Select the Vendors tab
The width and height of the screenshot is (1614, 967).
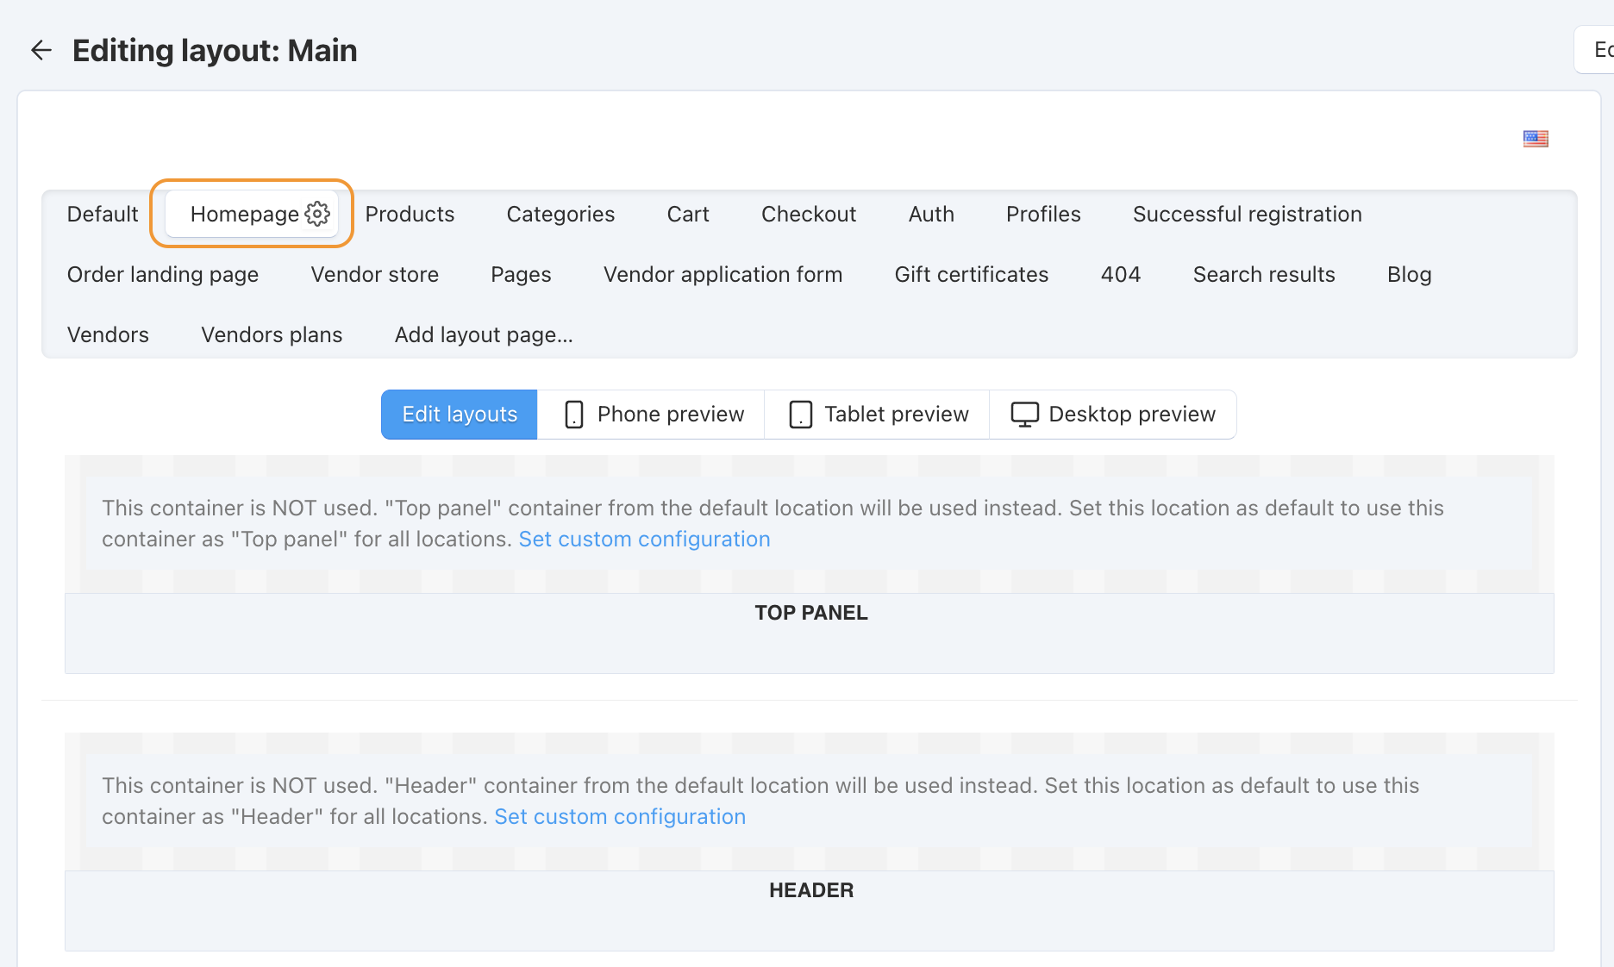pyautogui.click(x=108, y=334)
